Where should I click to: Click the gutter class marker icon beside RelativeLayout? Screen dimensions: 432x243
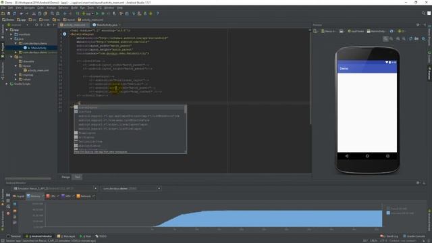(65, 34)
